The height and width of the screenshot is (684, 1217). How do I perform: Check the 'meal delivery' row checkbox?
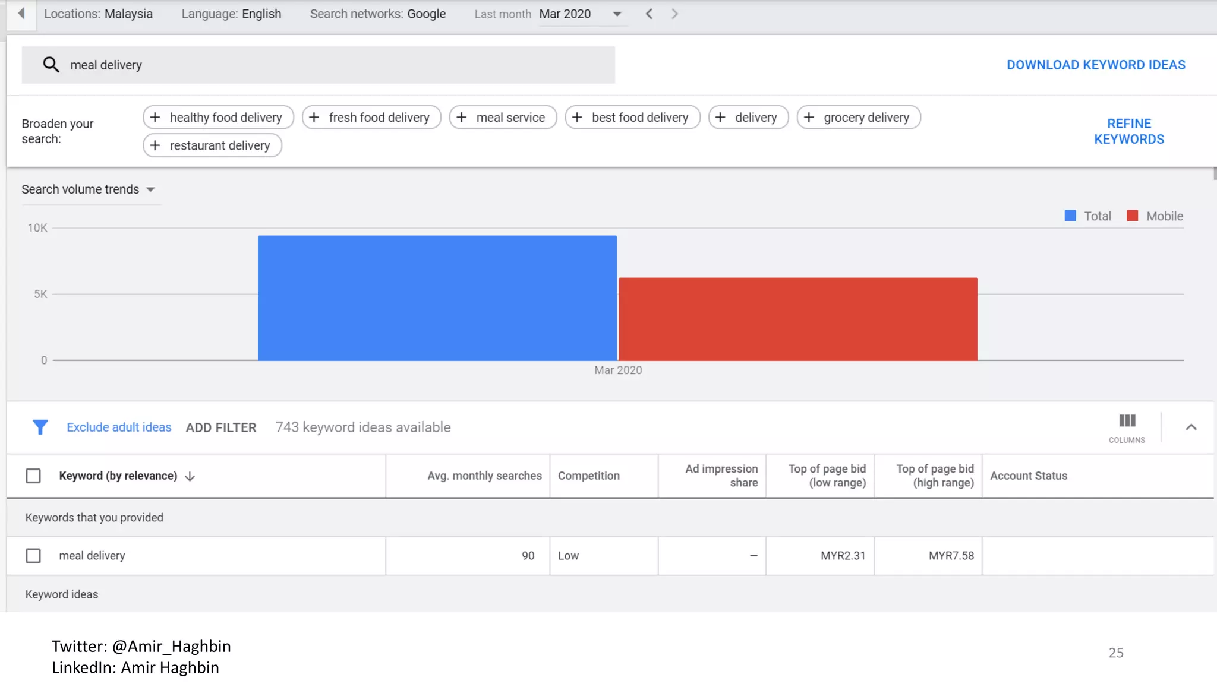coord(33,555)
